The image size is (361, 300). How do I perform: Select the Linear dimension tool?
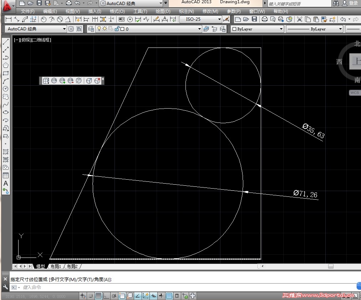(8, 19)
